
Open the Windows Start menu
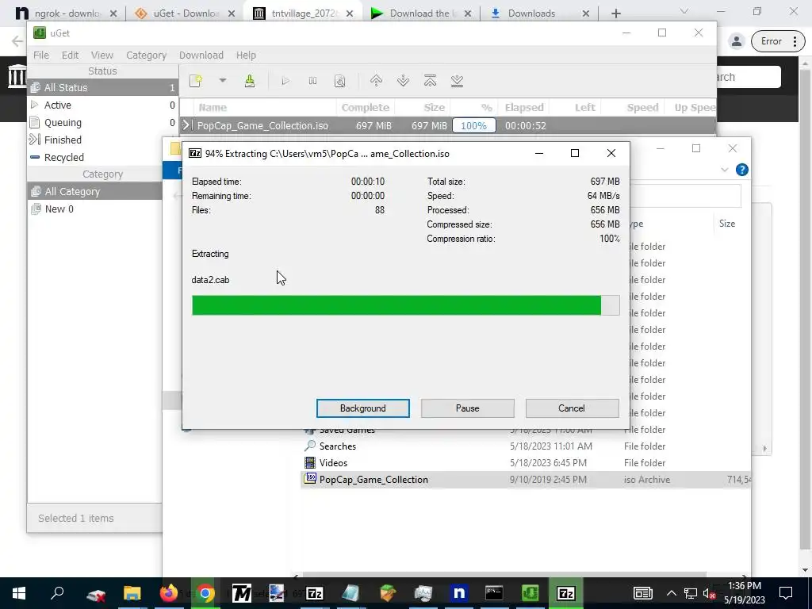pos(19,593)
